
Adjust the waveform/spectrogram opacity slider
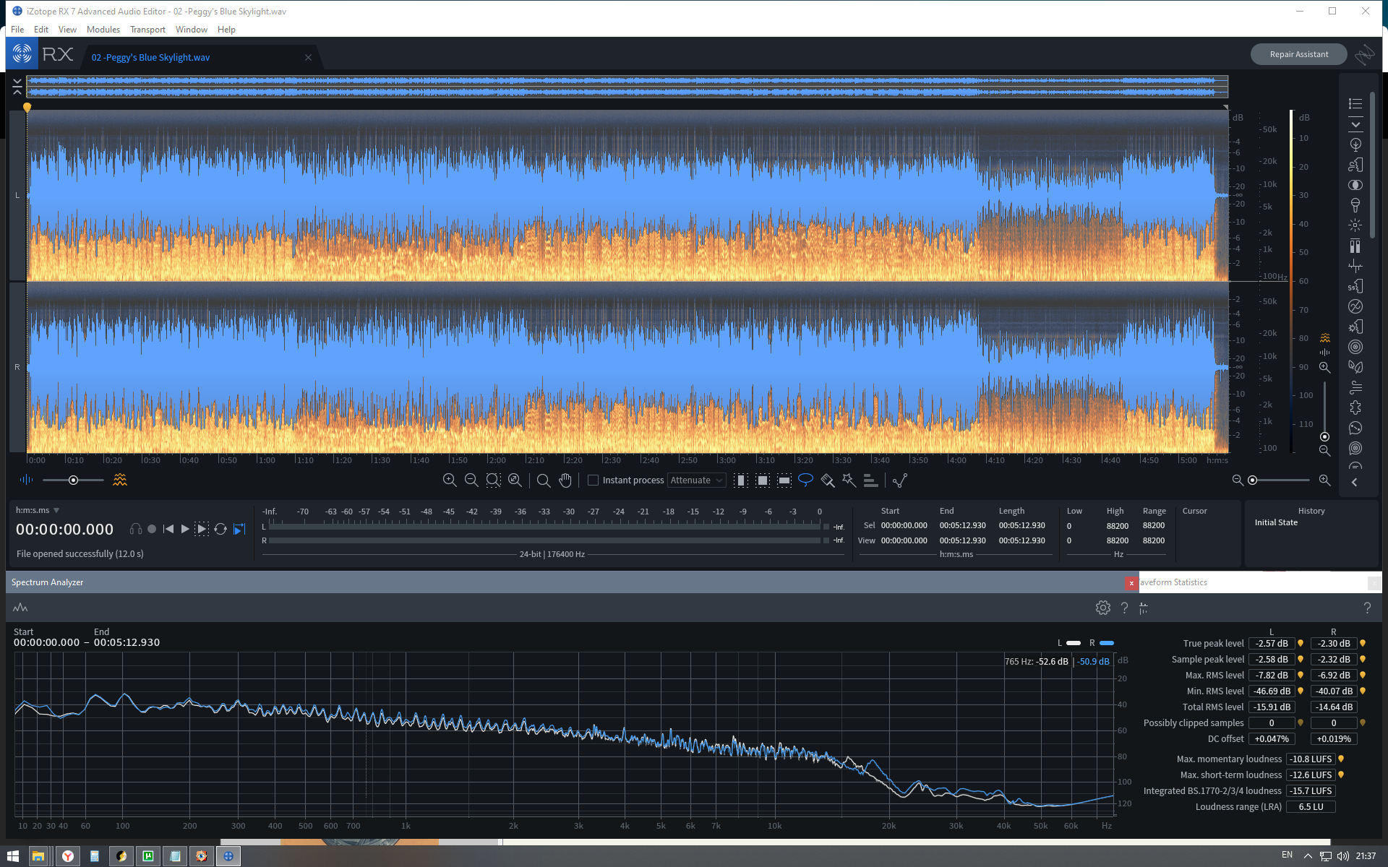pos(73,480)
